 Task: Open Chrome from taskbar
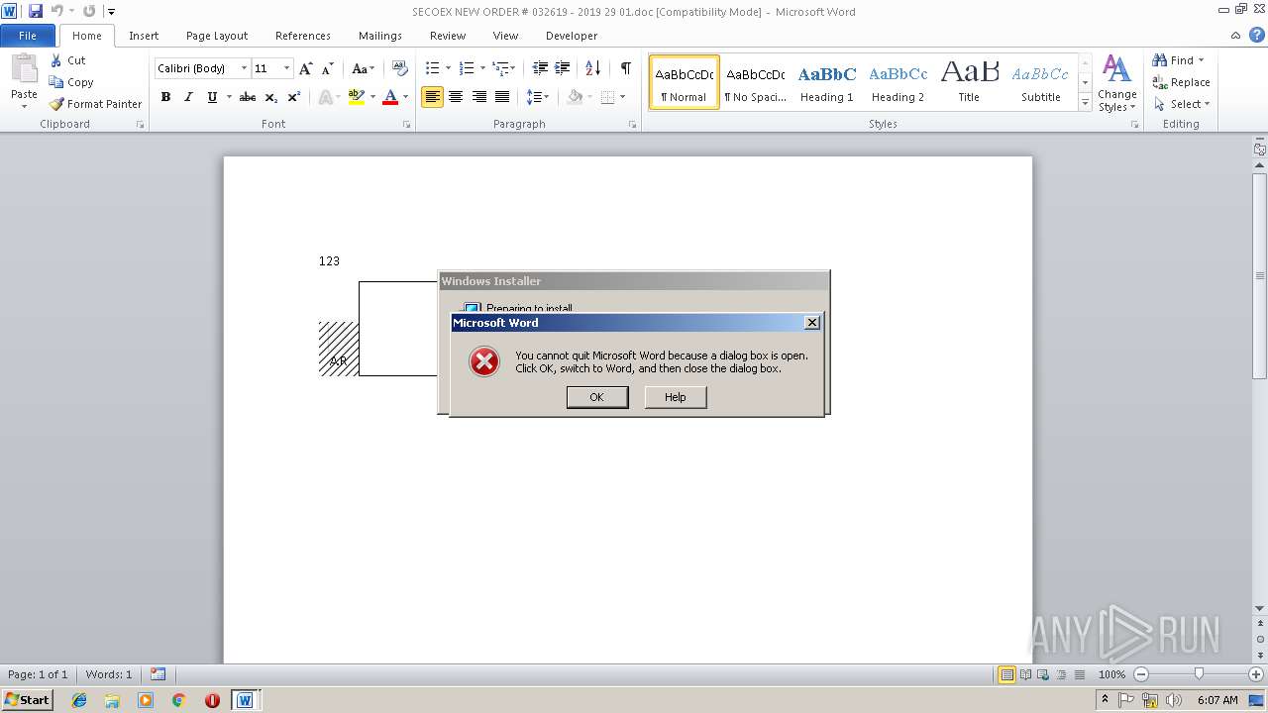tap(178, 700)
